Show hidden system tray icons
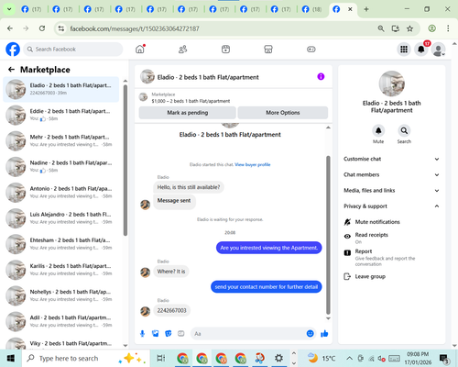This screenshot has height=367, width=458. pos(349,358)
